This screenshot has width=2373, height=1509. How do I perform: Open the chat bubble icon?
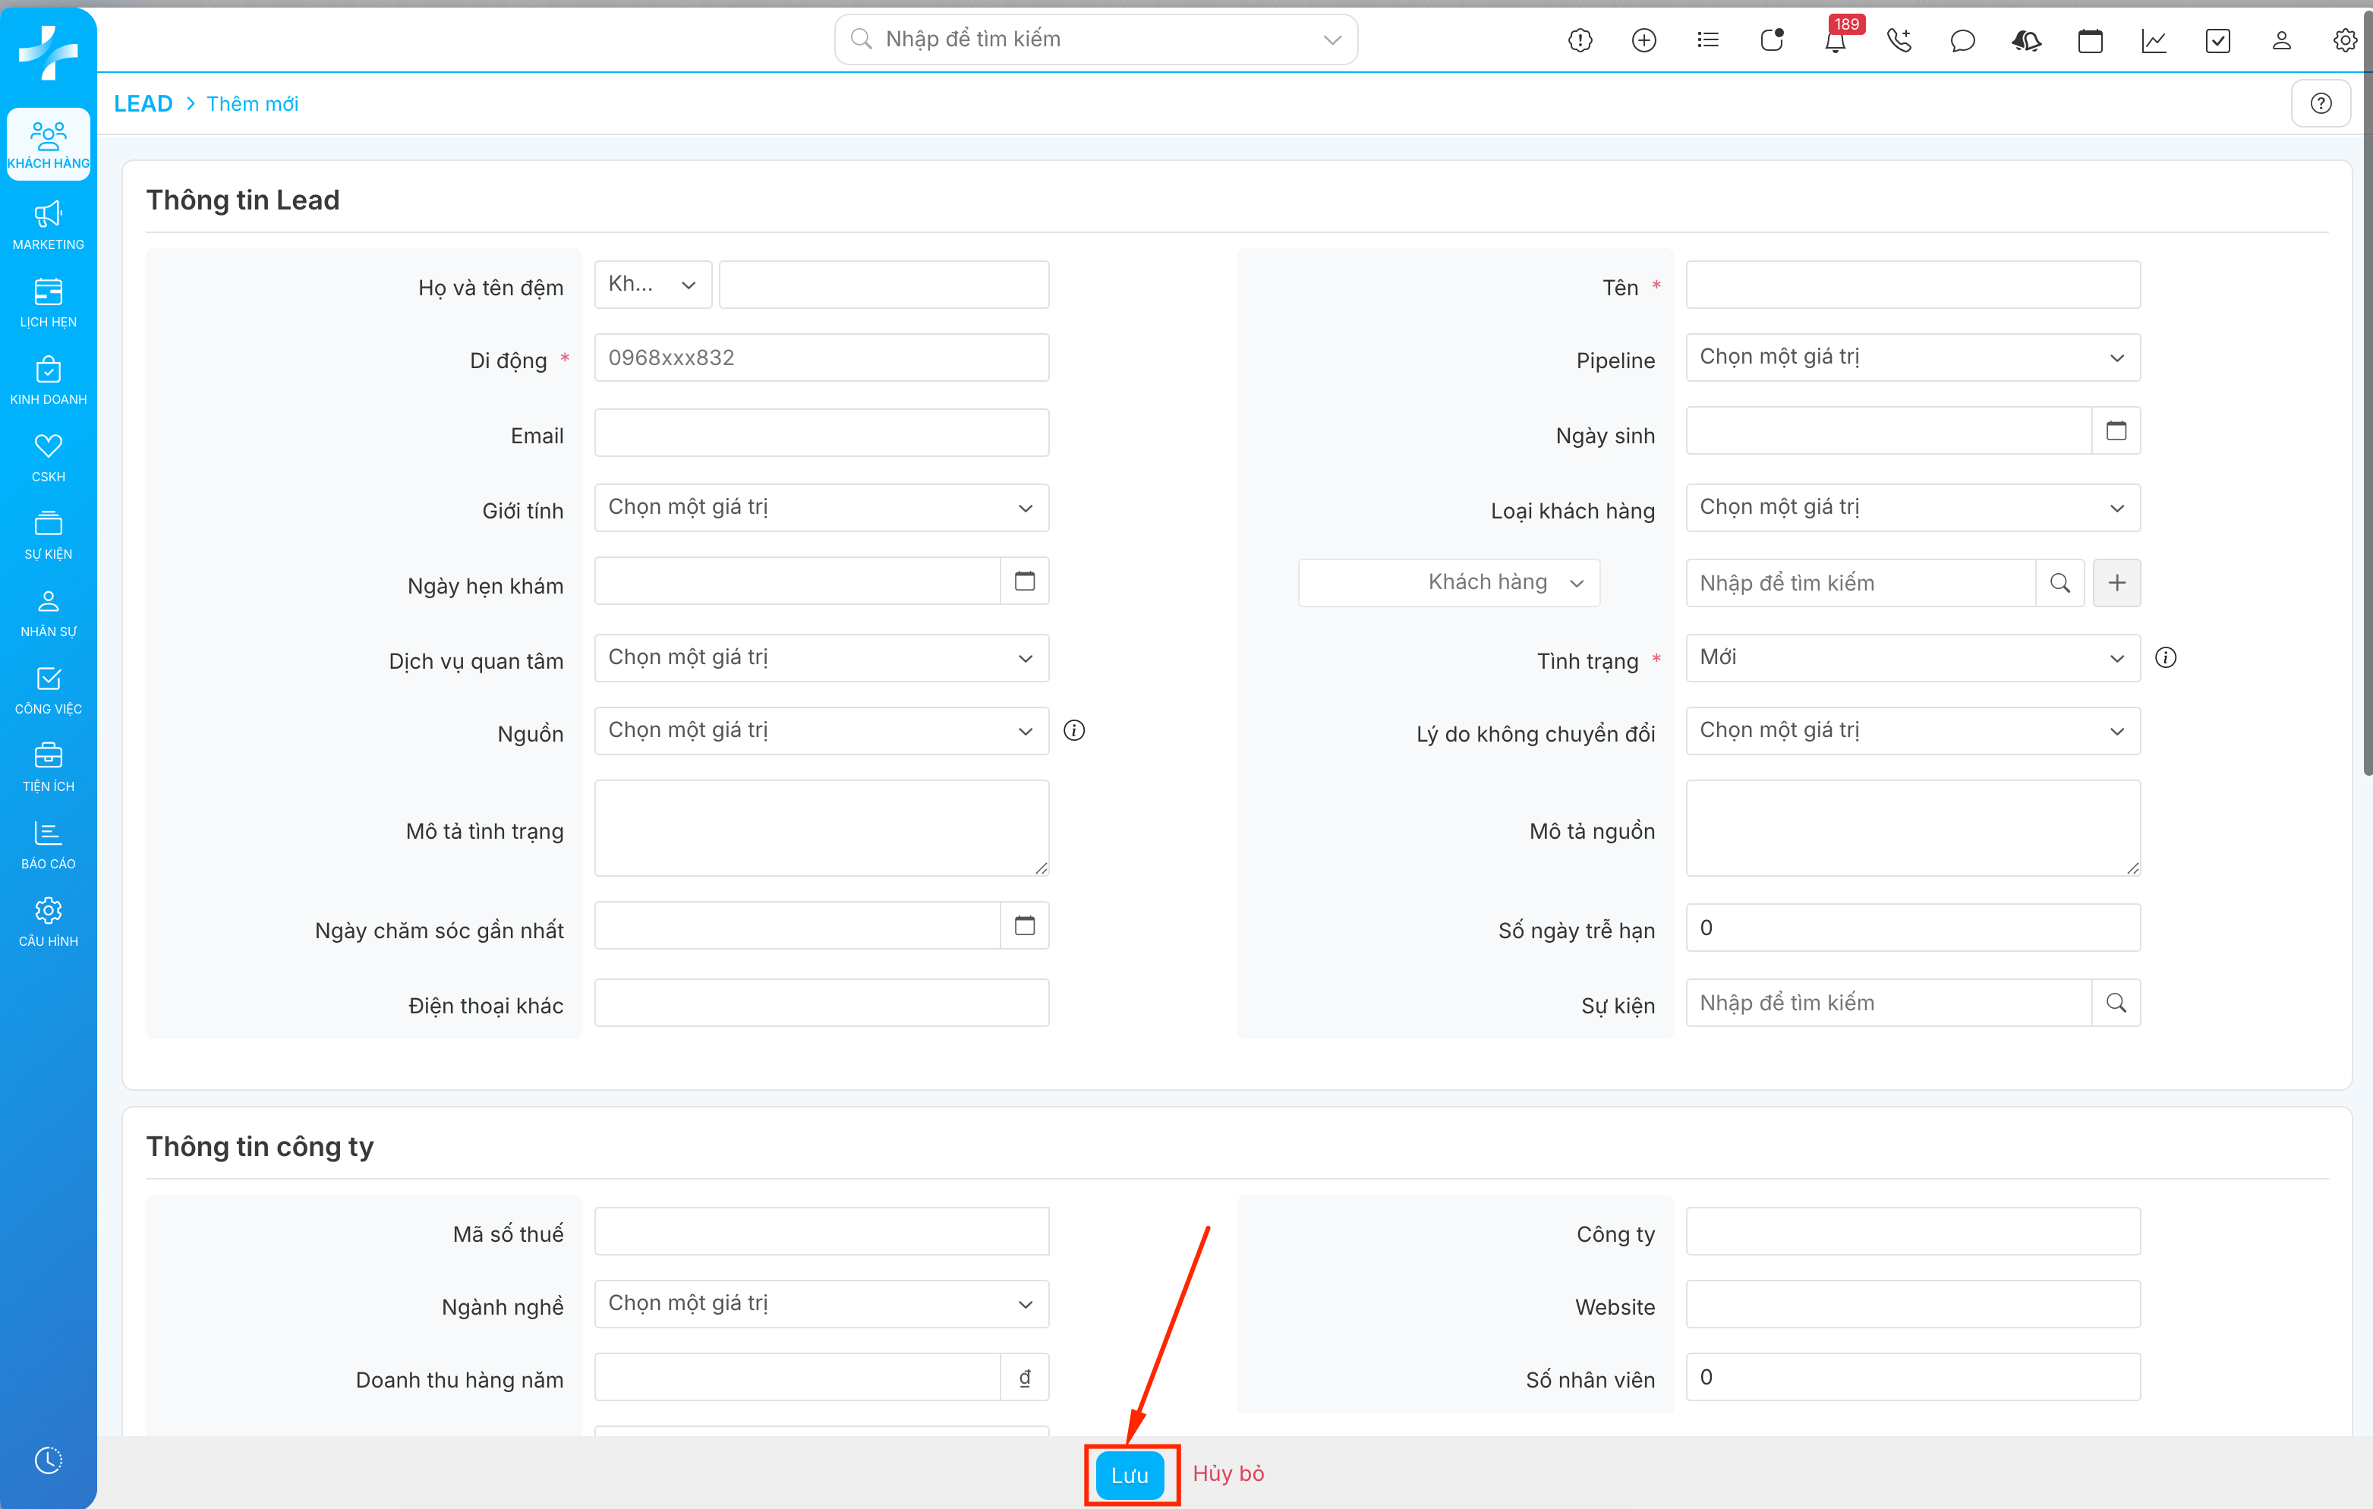(x=1962, y=40)
